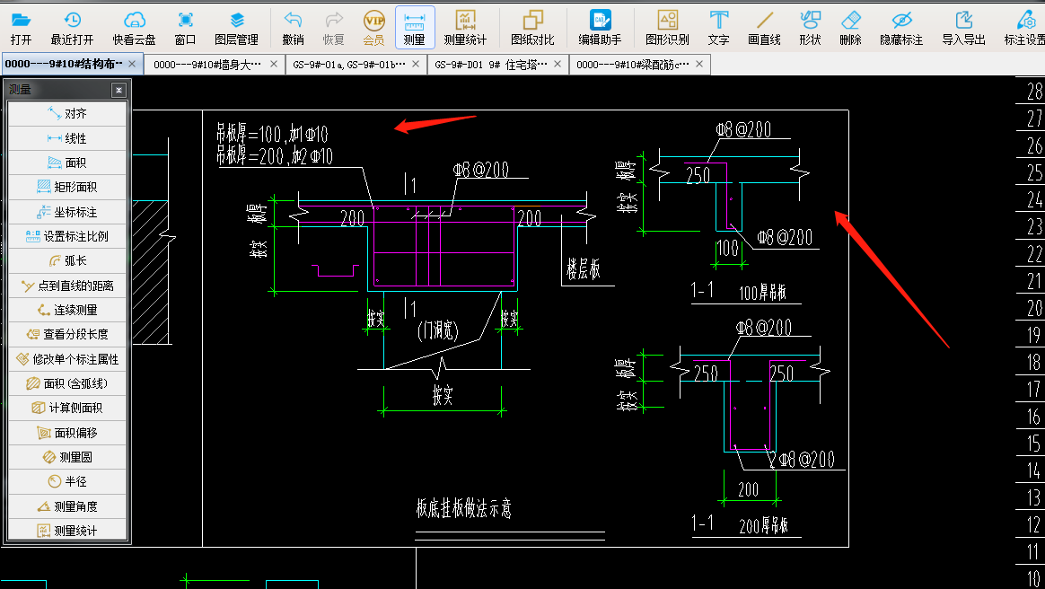Select 连续测量 continuous measurement
The height and width of the screenshot is (589, 1045).
point(66,310)
